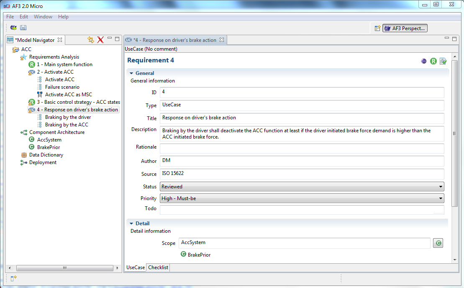Open the Edit menu
Image resolution: width=464 pixels, height=288 pixels.
24,17
